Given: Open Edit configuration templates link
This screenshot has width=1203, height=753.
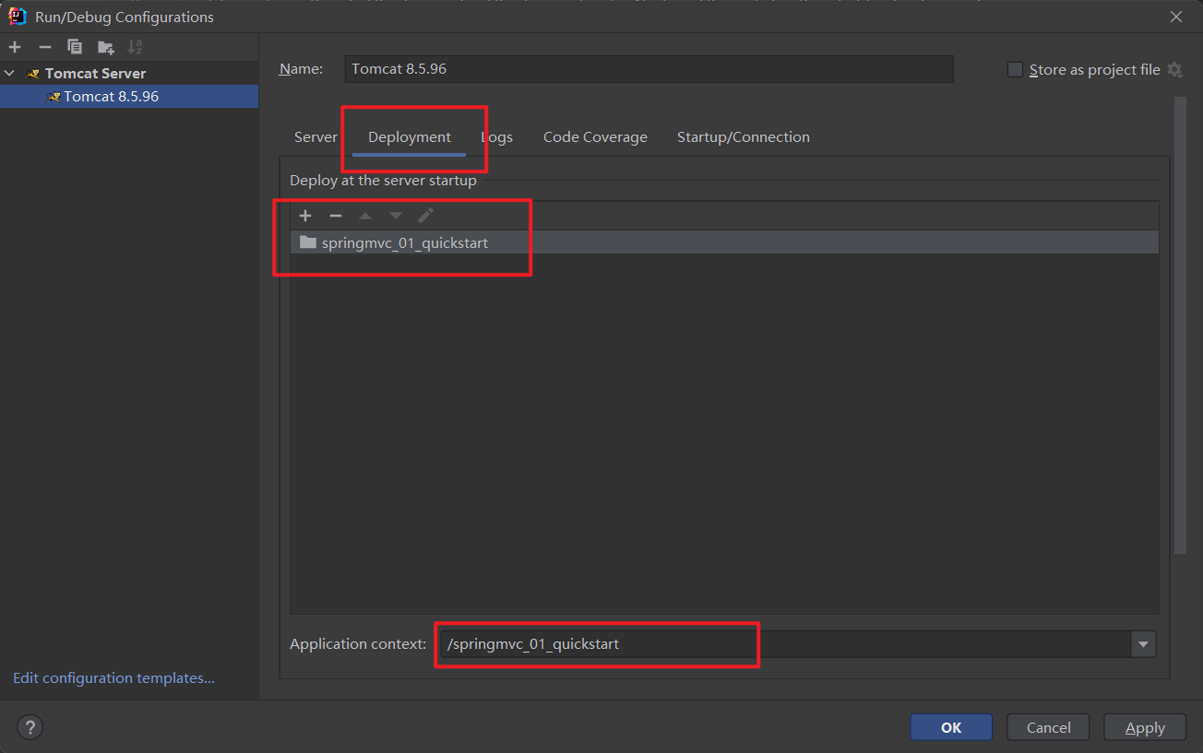Looking at the screenshot, I should pos(113,678).
